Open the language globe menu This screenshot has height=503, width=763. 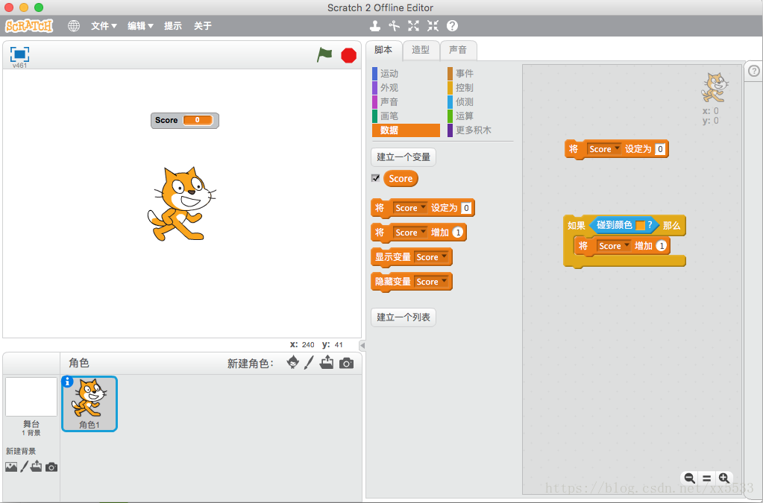point(74,26)
